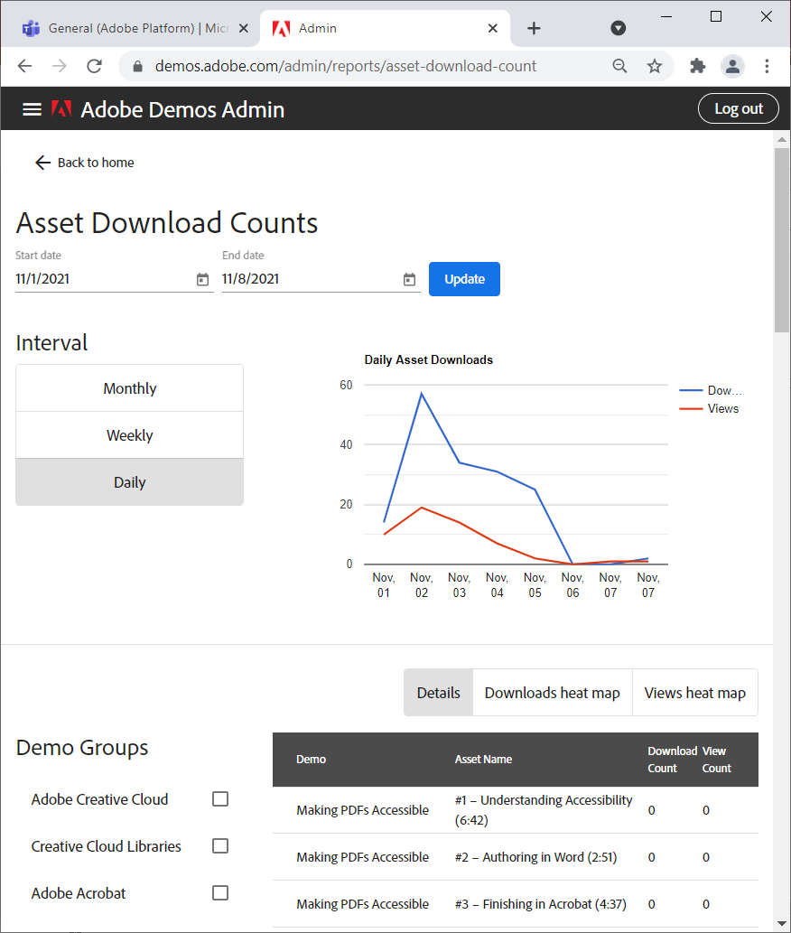Click the scrollbar down arrow
Screen dimensions: 791x933
tap(781, 923)
